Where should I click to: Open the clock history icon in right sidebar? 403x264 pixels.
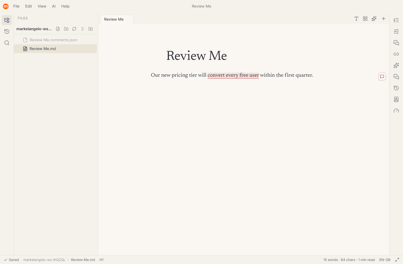pyautogui.click(x=396, y=88)
